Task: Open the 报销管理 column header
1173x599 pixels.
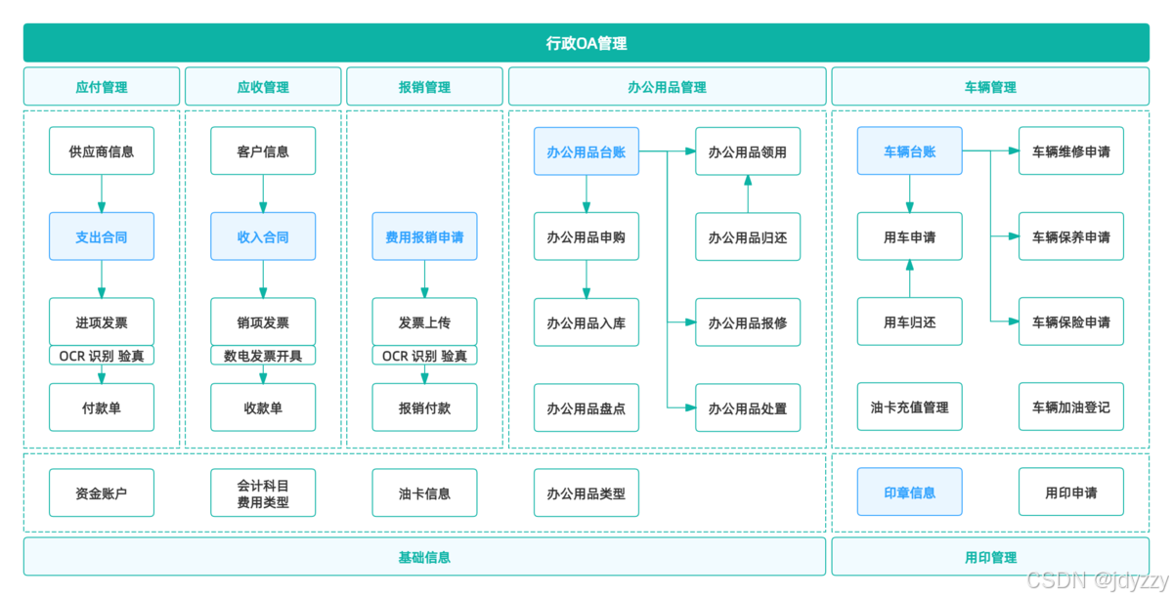Action: click(x=424, y=87)
